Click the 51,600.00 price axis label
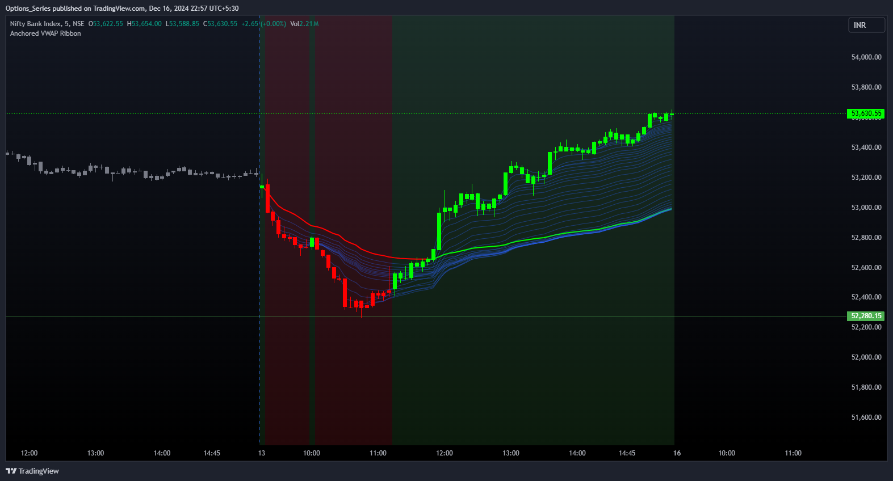 [x=866, y=417]
